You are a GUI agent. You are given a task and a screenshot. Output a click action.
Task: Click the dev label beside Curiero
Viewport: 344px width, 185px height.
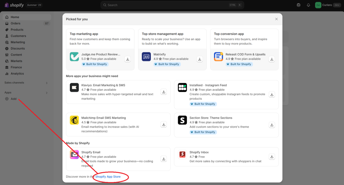pyautogui.click(x=337, y=5)
